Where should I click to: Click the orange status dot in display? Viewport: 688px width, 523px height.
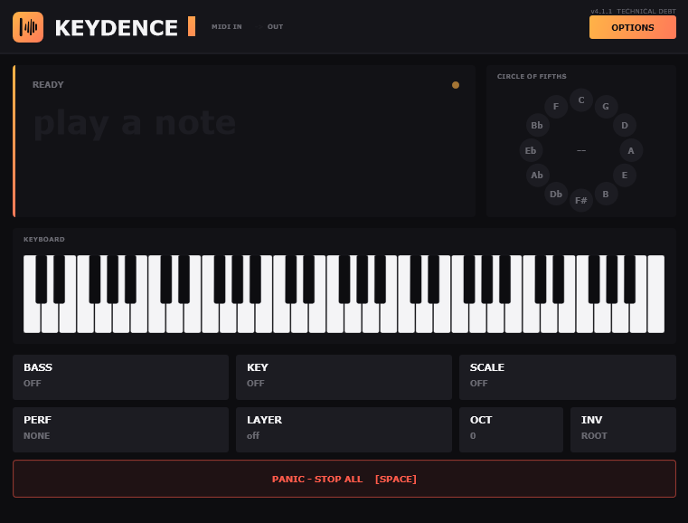456,85
